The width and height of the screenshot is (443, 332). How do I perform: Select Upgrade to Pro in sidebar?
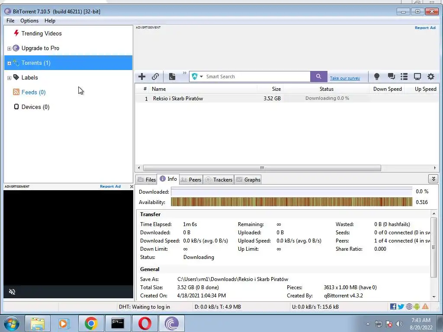(40, 48)
